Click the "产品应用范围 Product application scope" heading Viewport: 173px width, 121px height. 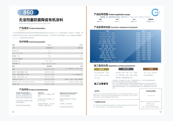112,14
